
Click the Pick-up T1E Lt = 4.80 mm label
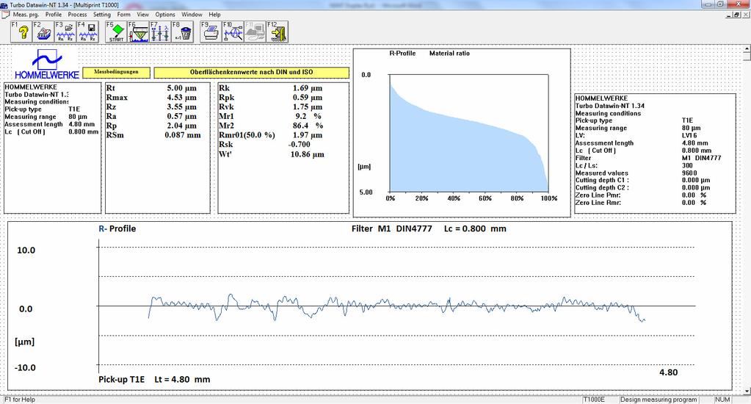point(154,379)
